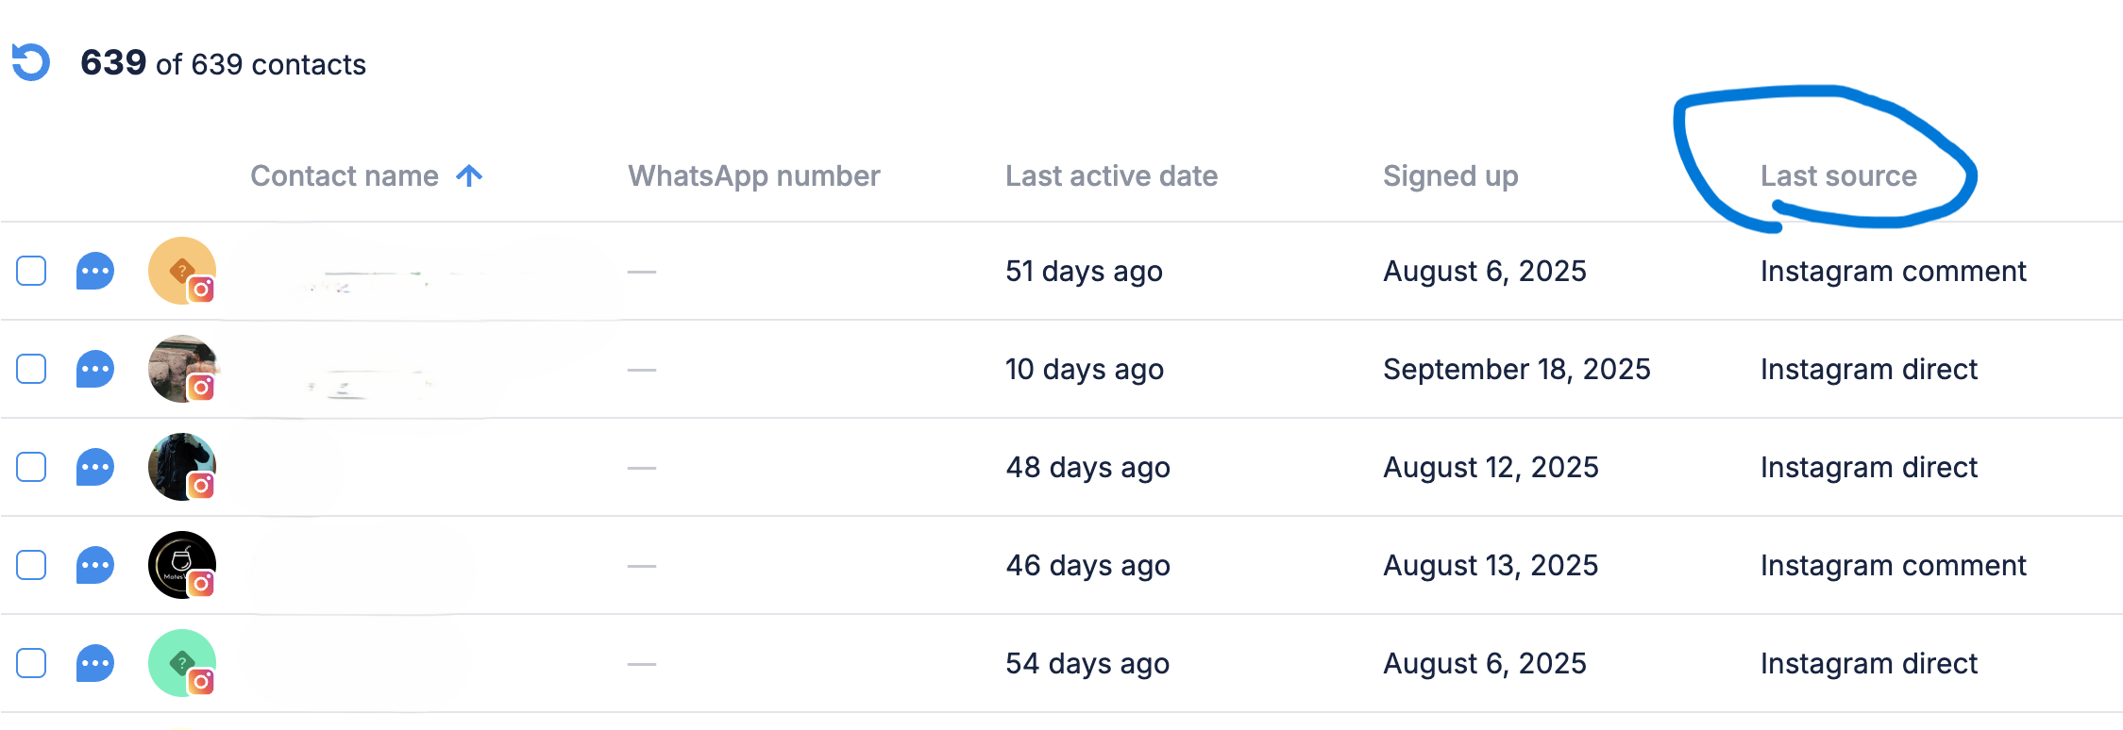Open chat for the 51 days ago contact
The width and height of the screenshot is (2123, 730).
point(95,271)
